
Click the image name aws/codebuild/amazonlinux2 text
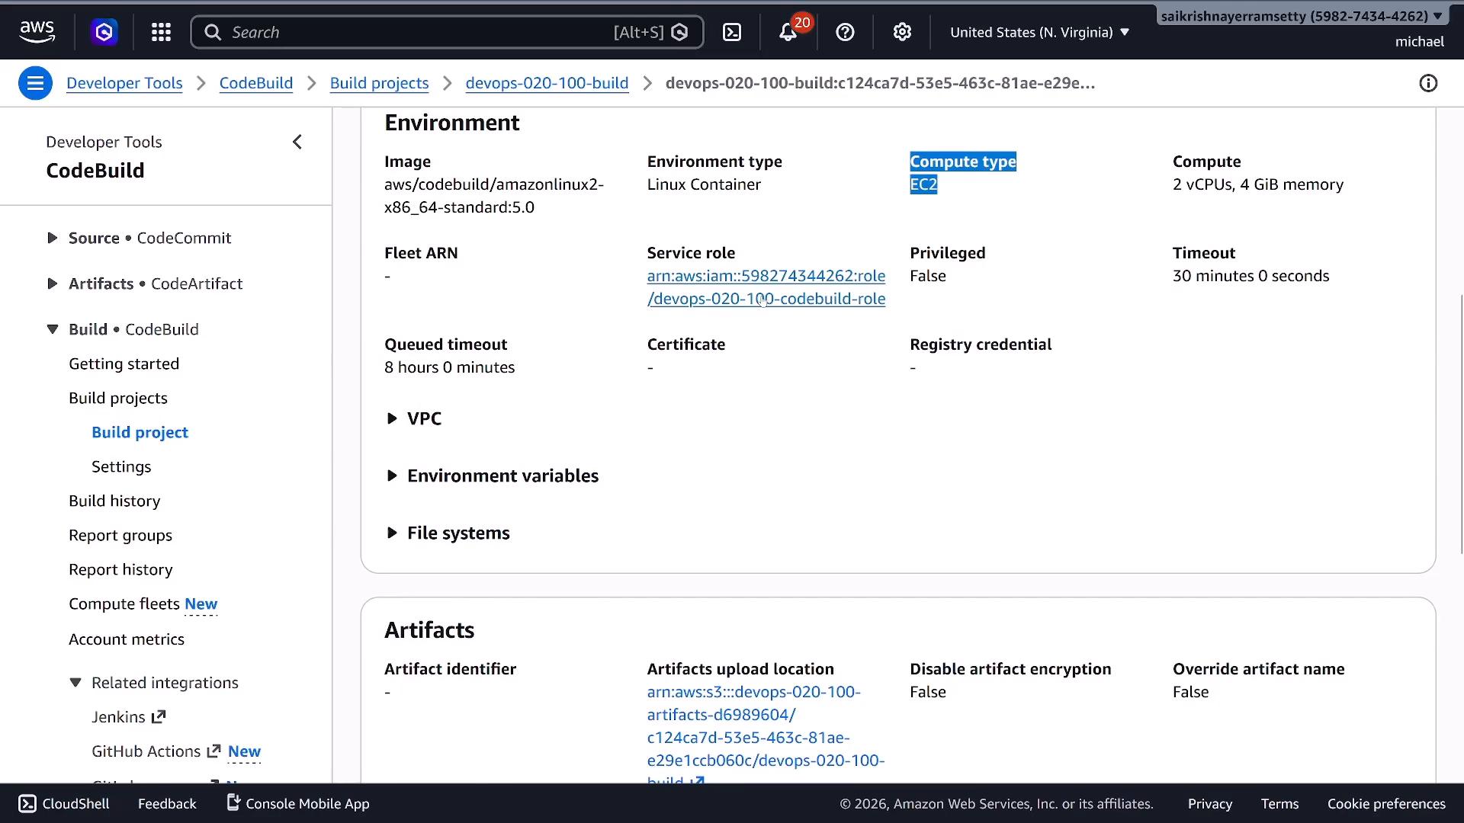coord(494,196)
